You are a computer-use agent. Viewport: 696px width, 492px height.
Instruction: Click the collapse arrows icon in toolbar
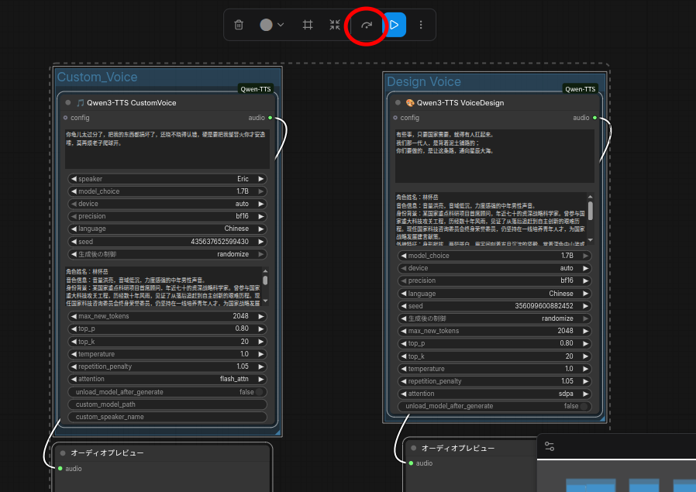pos(334,25)
